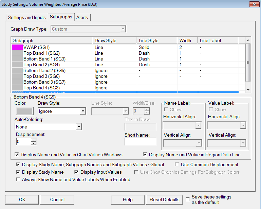Click the magenta VWAP (SG1) color box
261x209 pixels.
17,48
